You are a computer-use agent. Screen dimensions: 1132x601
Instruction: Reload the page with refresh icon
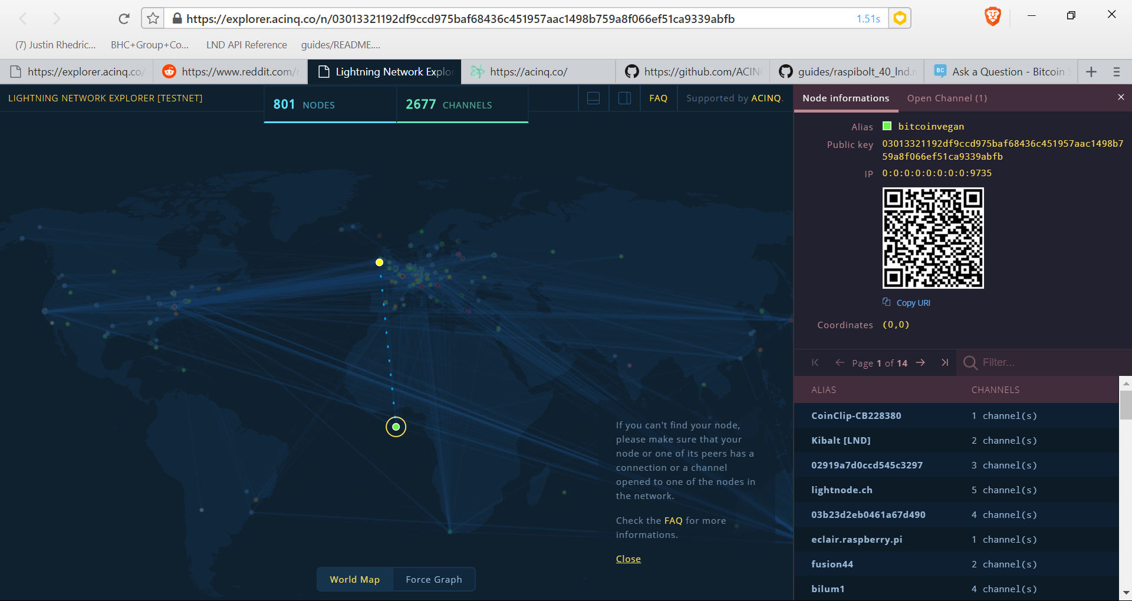tap(124, 19)
